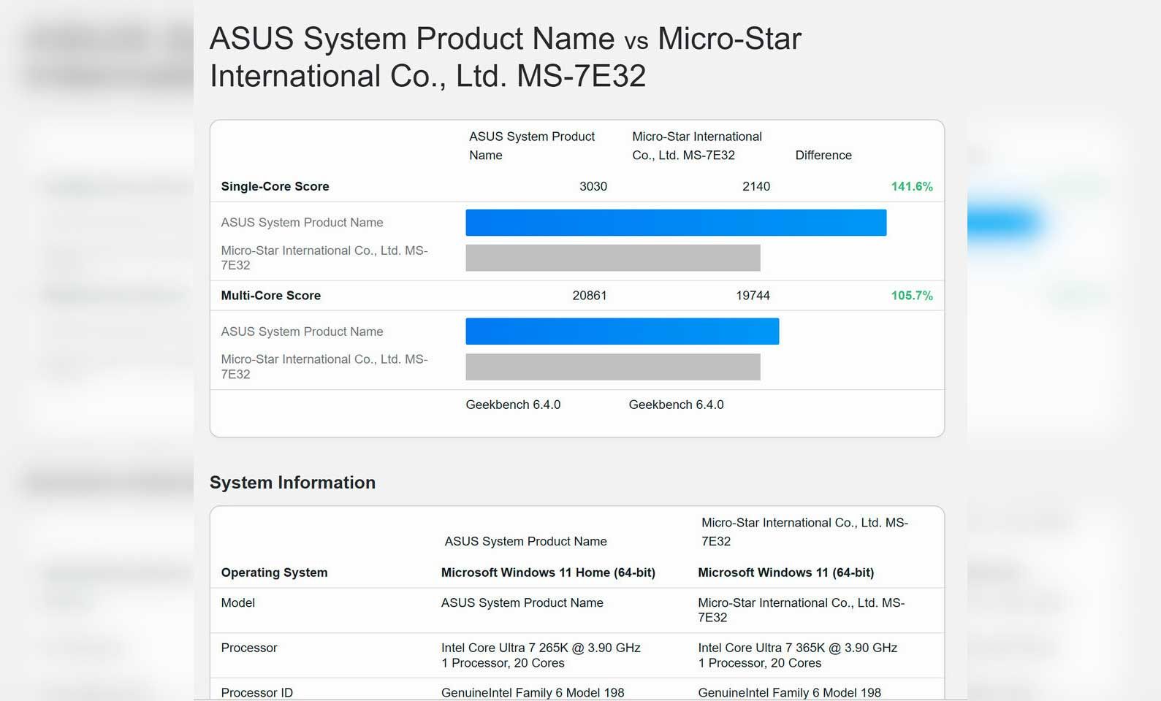Image resolution: width=1161 pixels, height=701 pixels.
Task: Click the gray Micro-Star multi-core score bar
Action: click(612, 367)
